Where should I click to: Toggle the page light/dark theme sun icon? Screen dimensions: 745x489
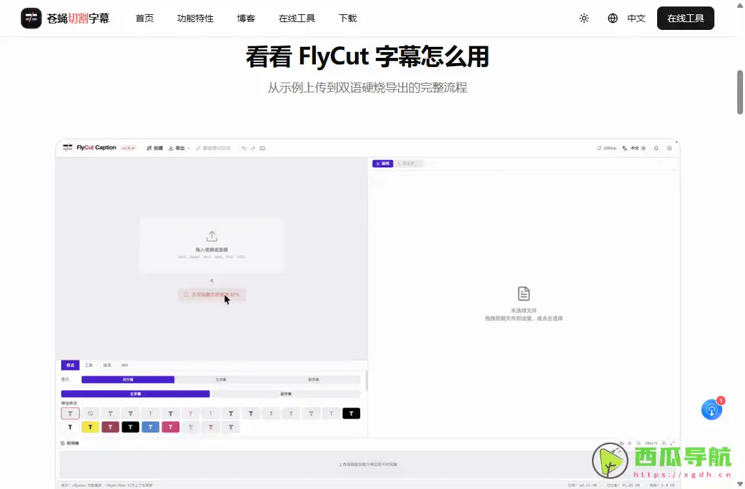(584, 18)
